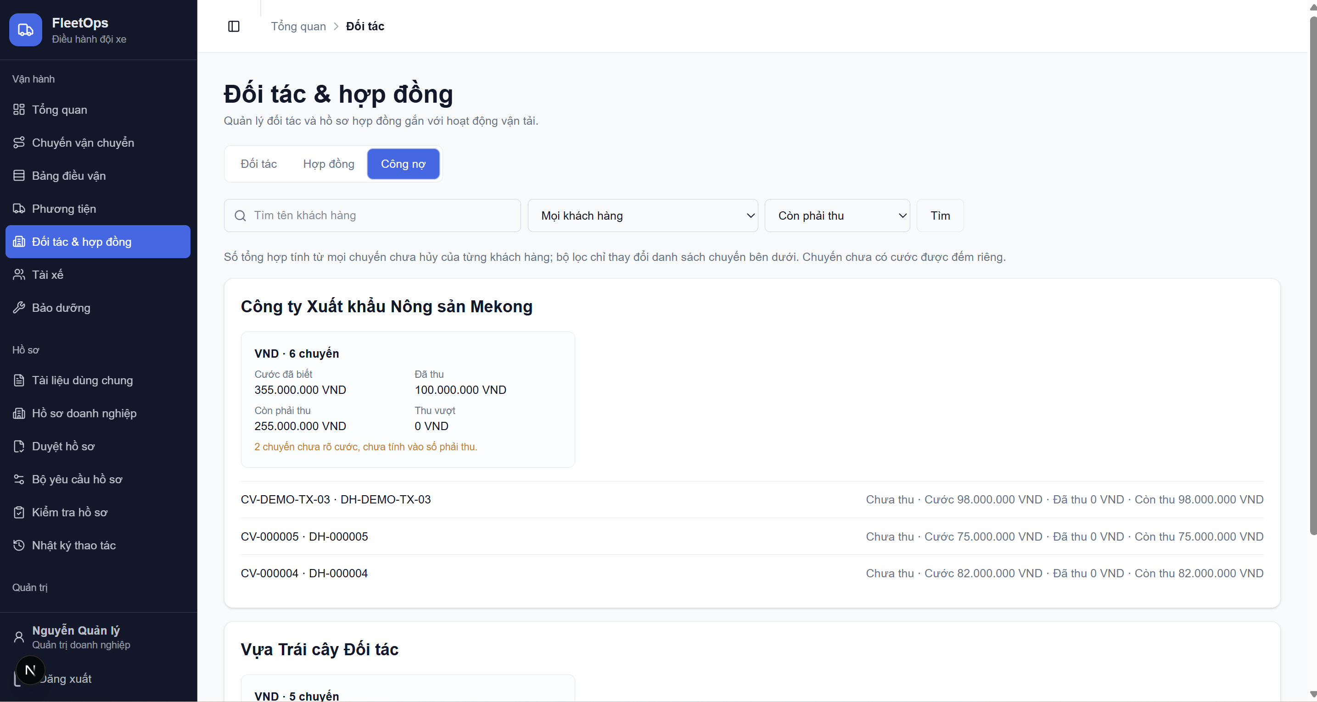Click the user avatar icon beside Nguyễn Quản lý
This screenshot has width=1317, height=702.
(x=19, y=637)
